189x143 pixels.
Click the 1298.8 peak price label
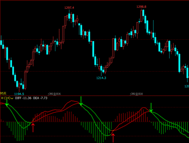tap(141, 7)
